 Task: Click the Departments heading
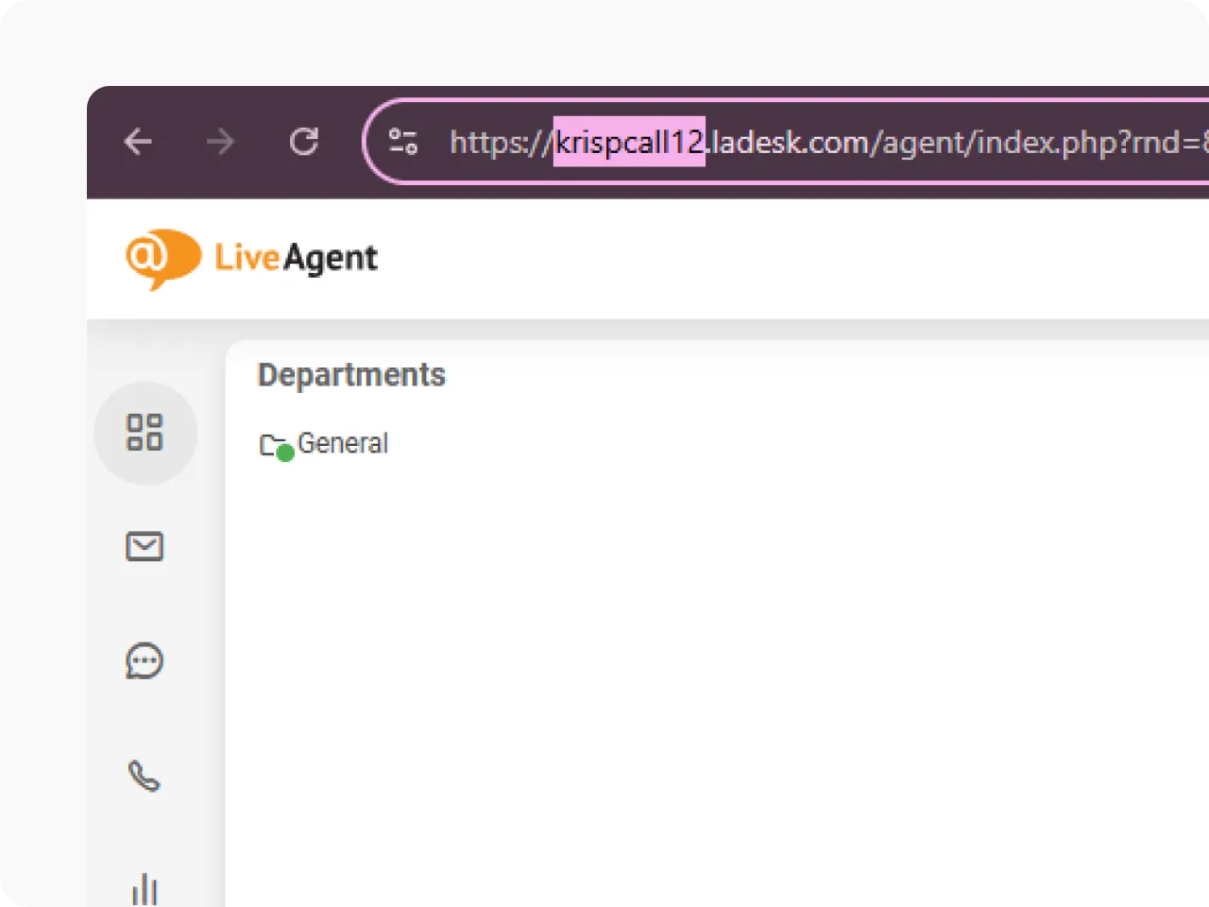(351, 375)
